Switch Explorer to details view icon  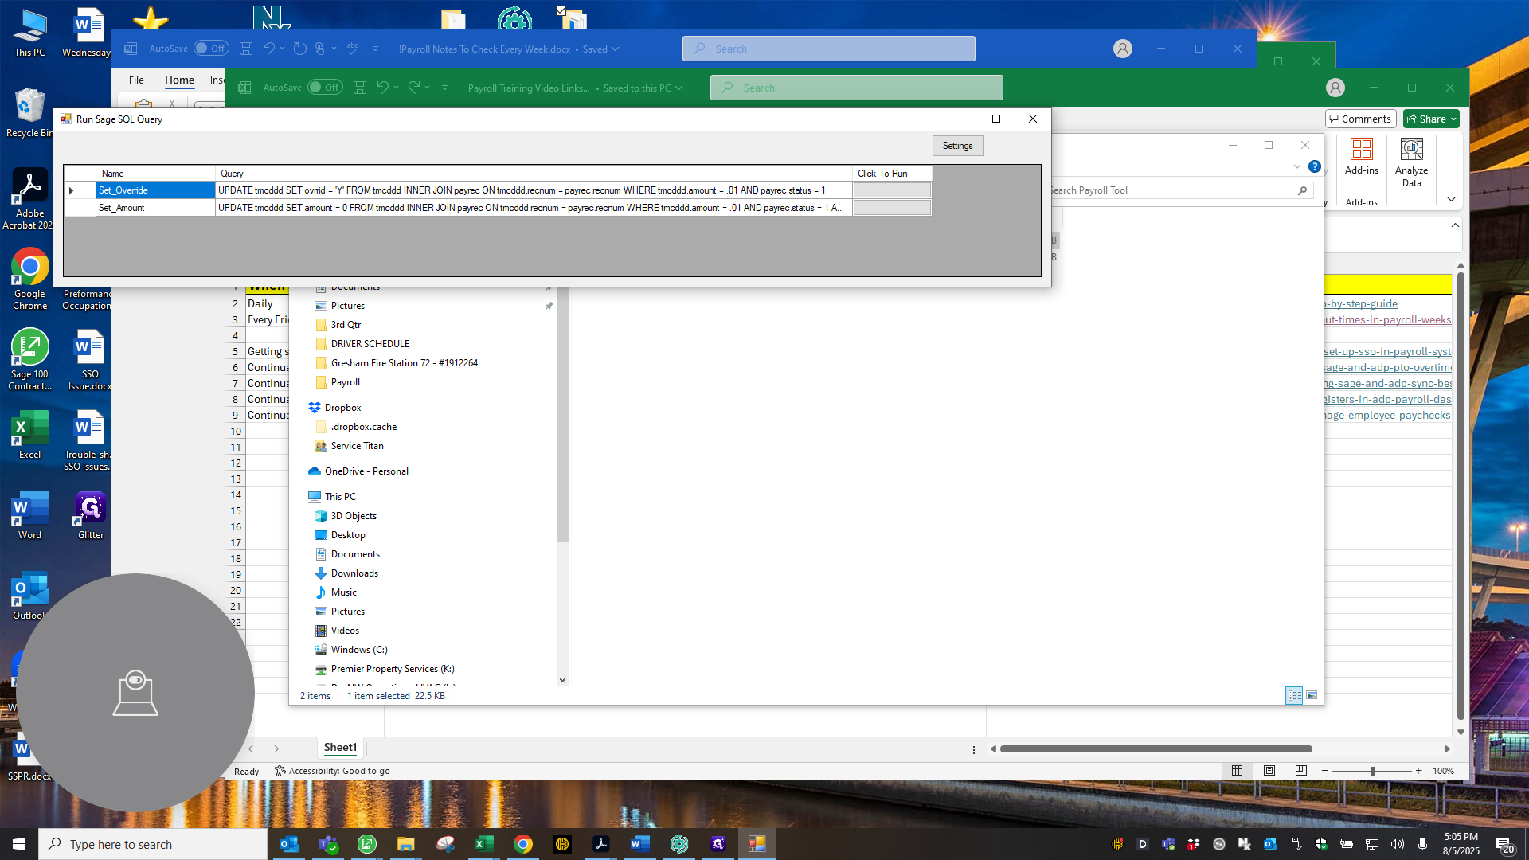[x=1295, y=695]
